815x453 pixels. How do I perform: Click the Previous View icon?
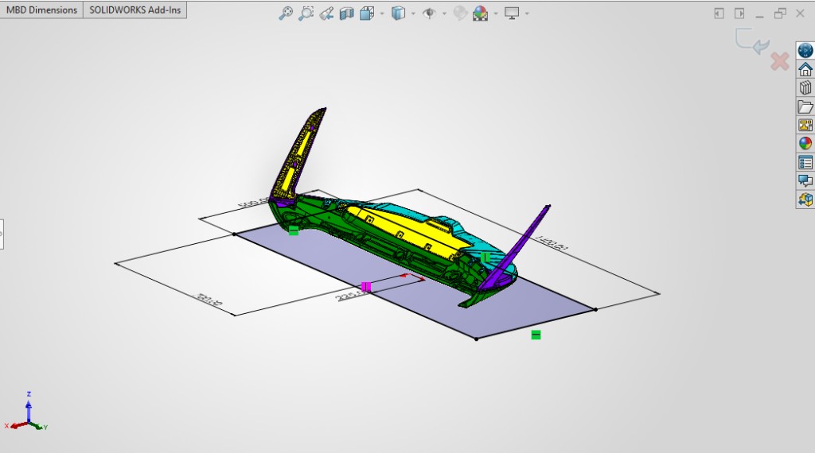coord(326,14)
